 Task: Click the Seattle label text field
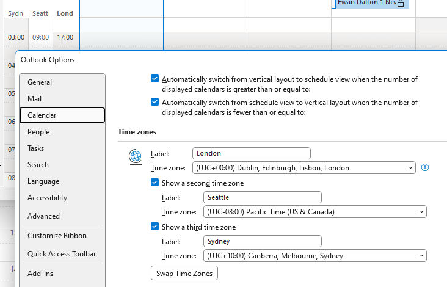[x=262, y=197]
